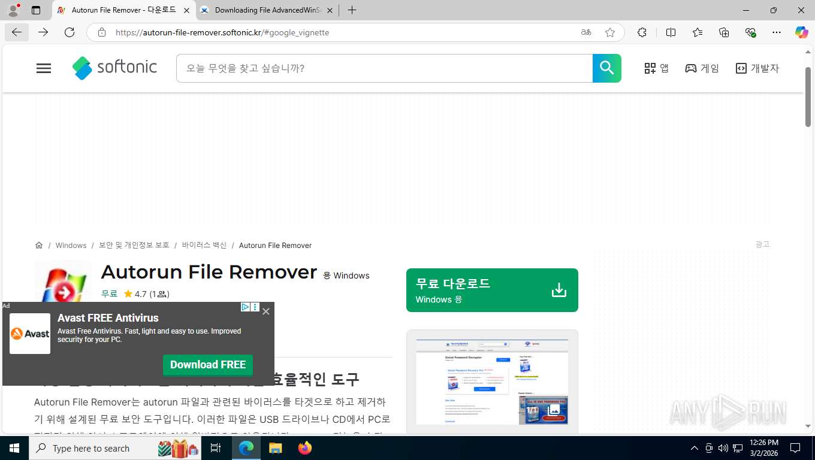The width and height of the screenshot is (815, 460).
Task: View site information lock icon
Action: 102,32
